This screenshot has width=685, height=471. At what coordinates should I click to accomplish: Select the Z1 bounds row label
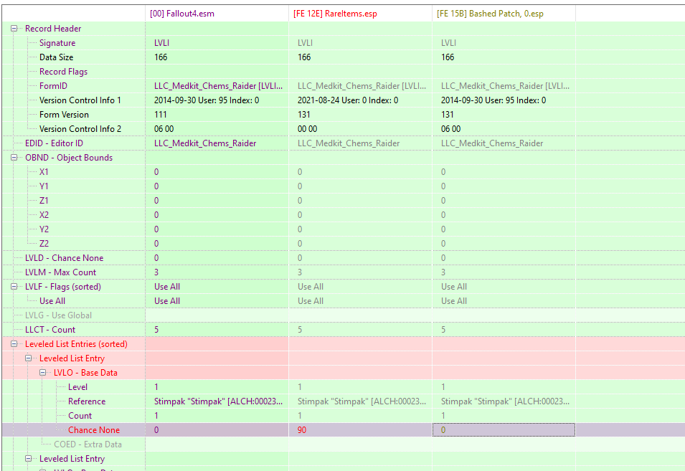click(x=44, y=201)
